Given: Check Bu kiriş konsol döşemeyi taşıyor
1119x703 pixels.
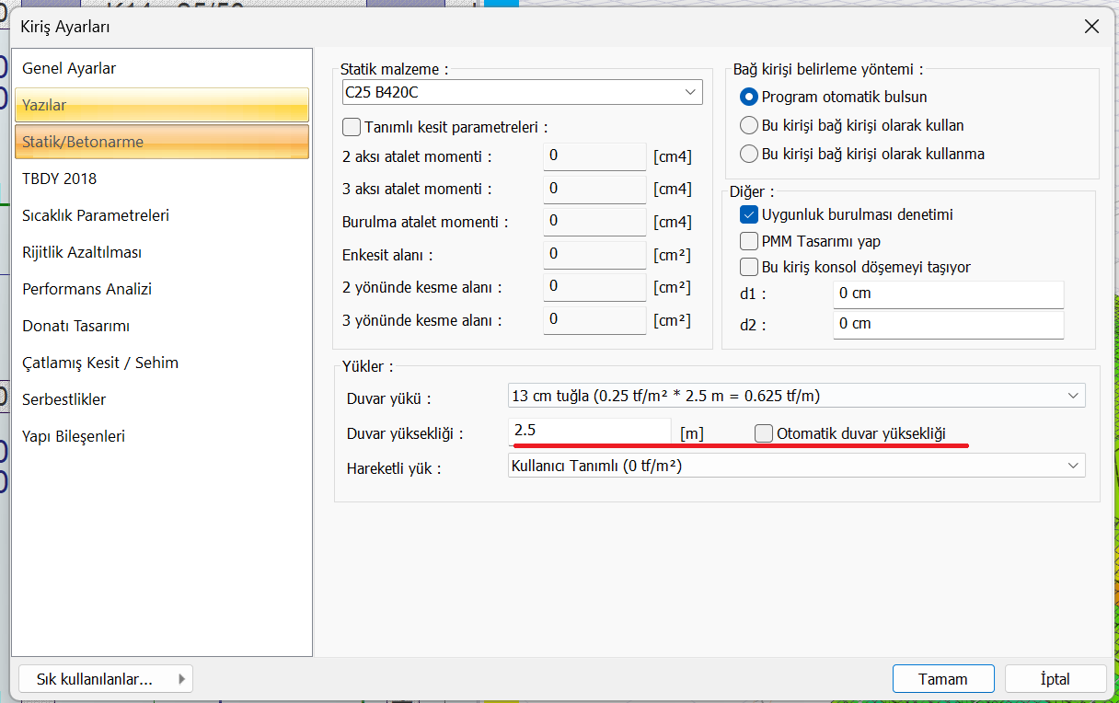Looking at the screenshot, I should [749, 267].
